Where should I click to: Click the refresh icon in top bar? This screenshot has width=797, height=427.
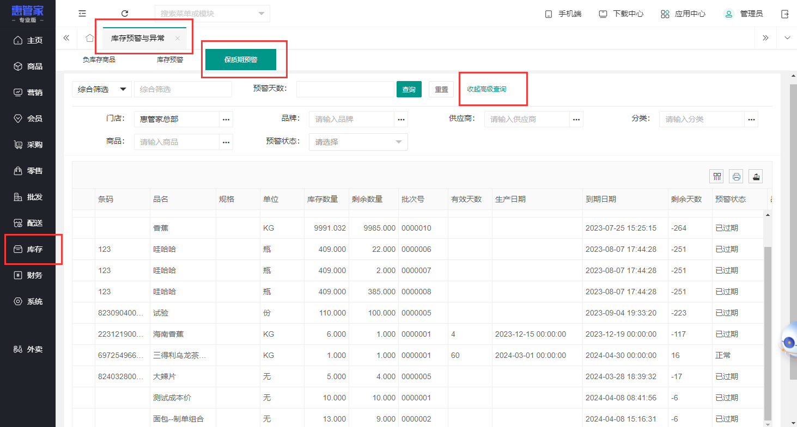pos(125,14)
